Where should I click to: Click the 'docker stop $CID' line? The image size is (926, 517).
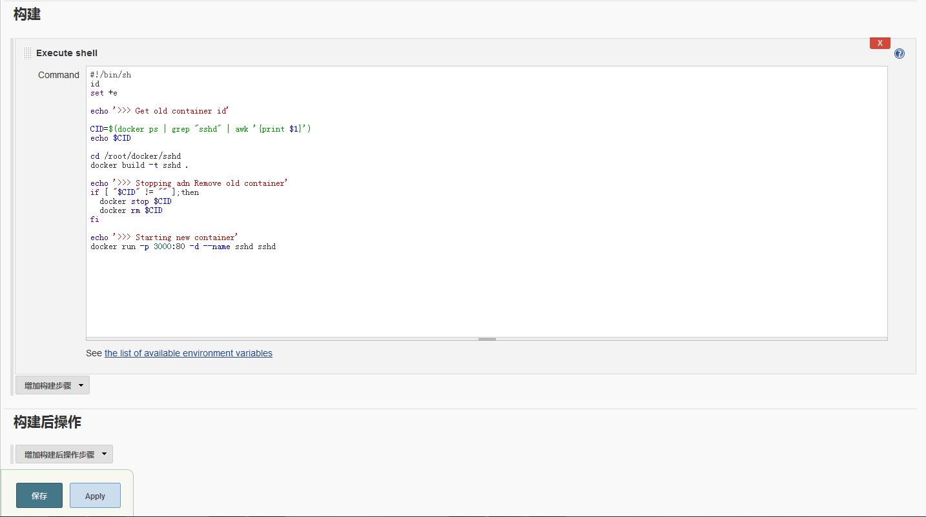[x=136, y=201]
